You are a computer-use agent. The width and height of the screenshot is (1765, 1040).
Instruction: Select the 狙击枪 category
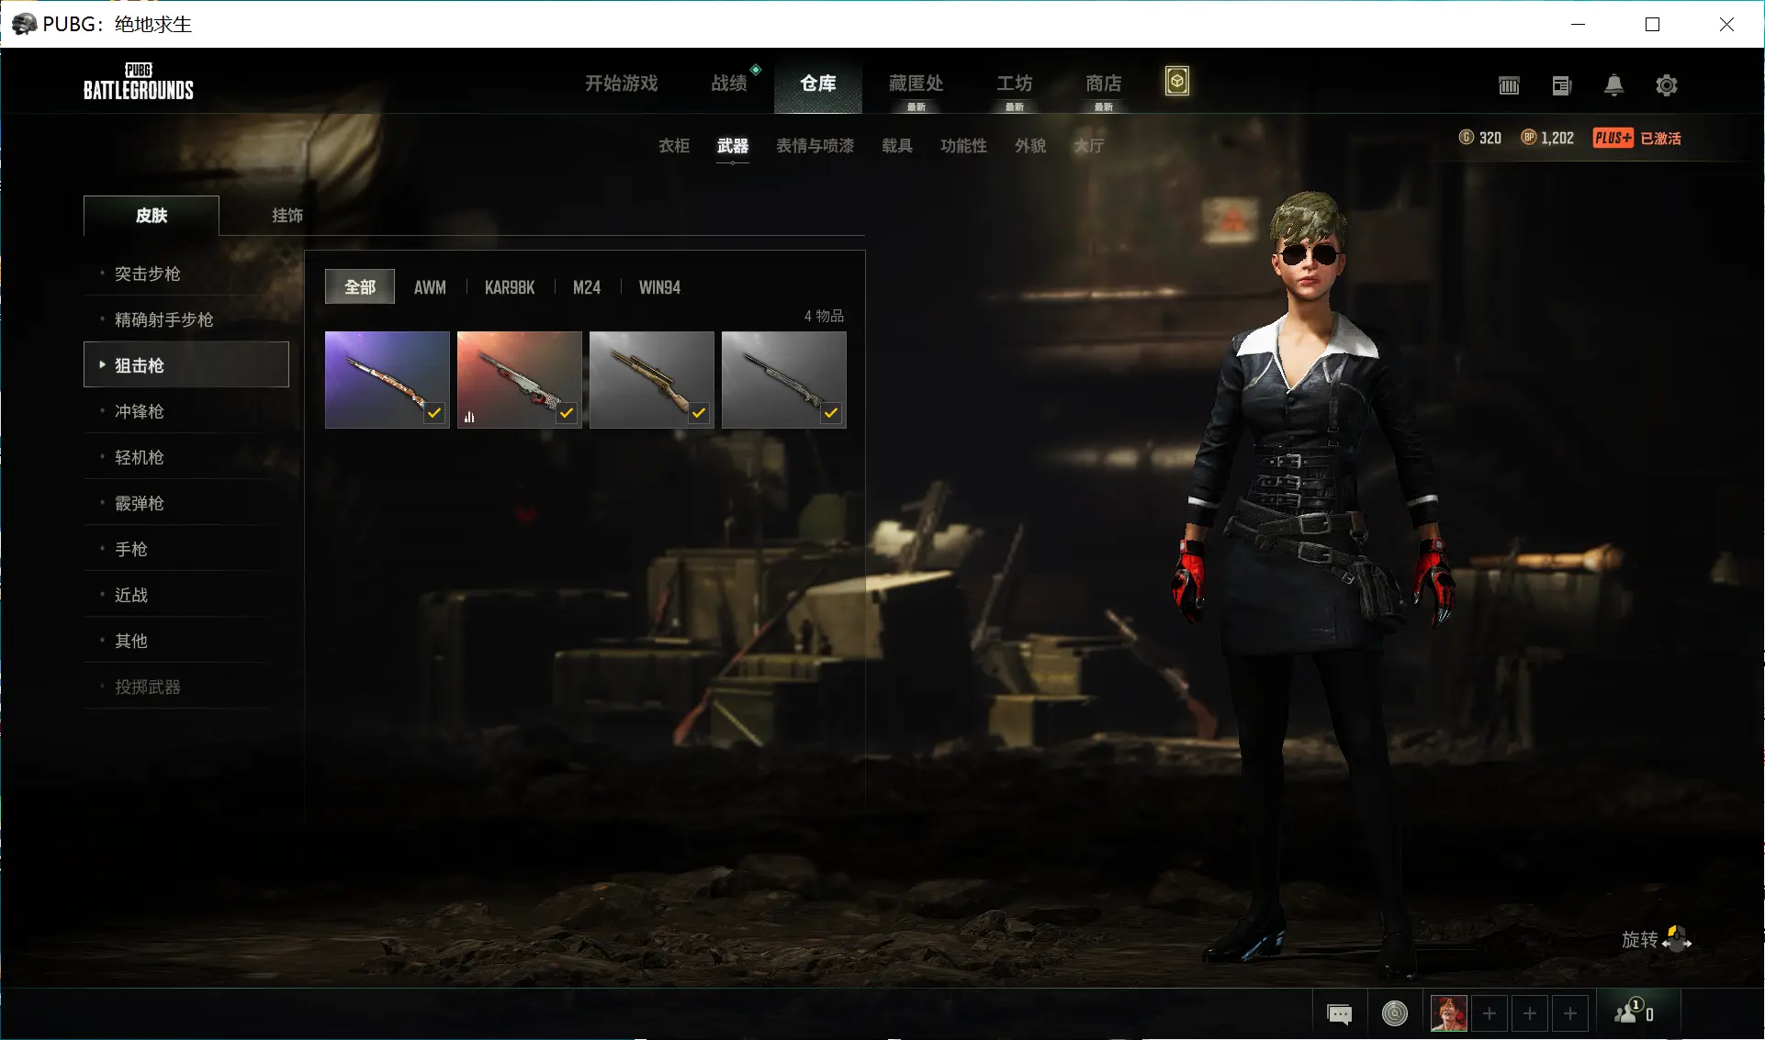[x=186, y=364]
